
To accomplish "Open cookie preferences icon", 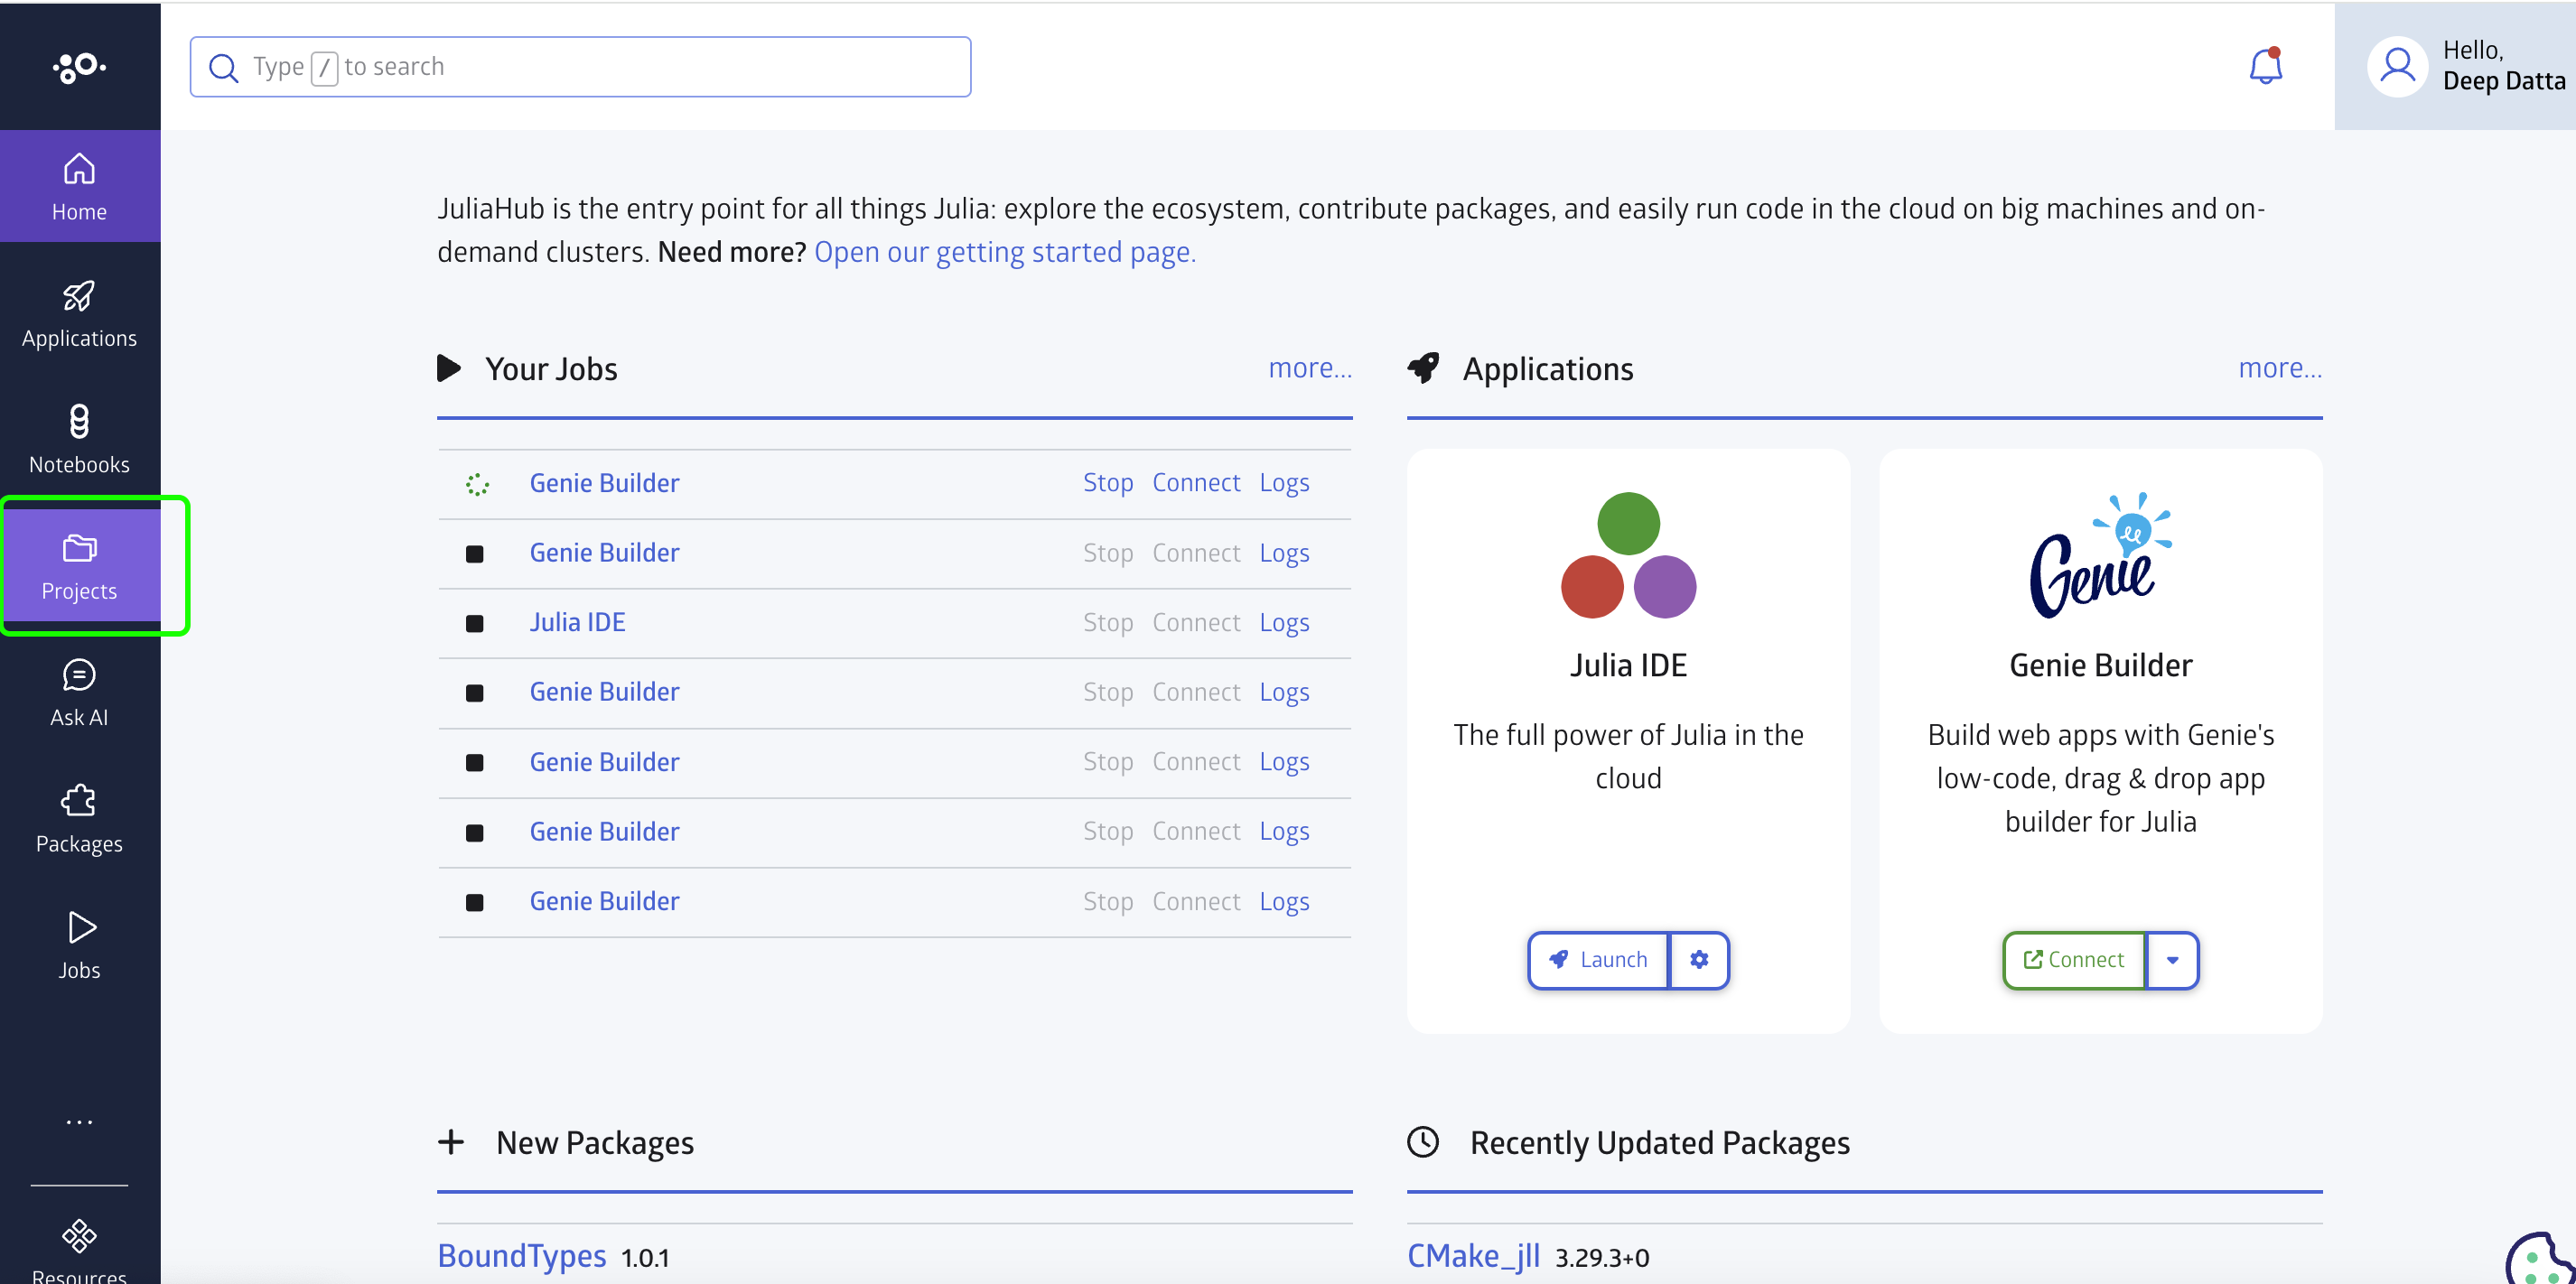I will [2541, 1260].
